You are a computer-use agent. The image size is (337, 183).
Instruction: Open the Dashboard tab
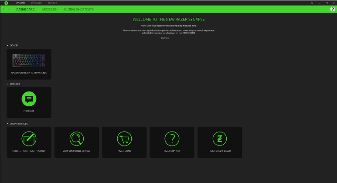point(25,10)
